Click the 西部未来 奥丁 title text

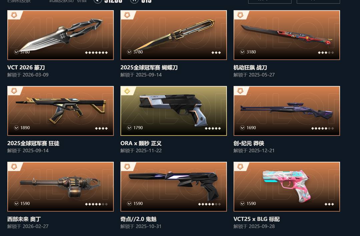pyautogui.click(x=24, y=219)
